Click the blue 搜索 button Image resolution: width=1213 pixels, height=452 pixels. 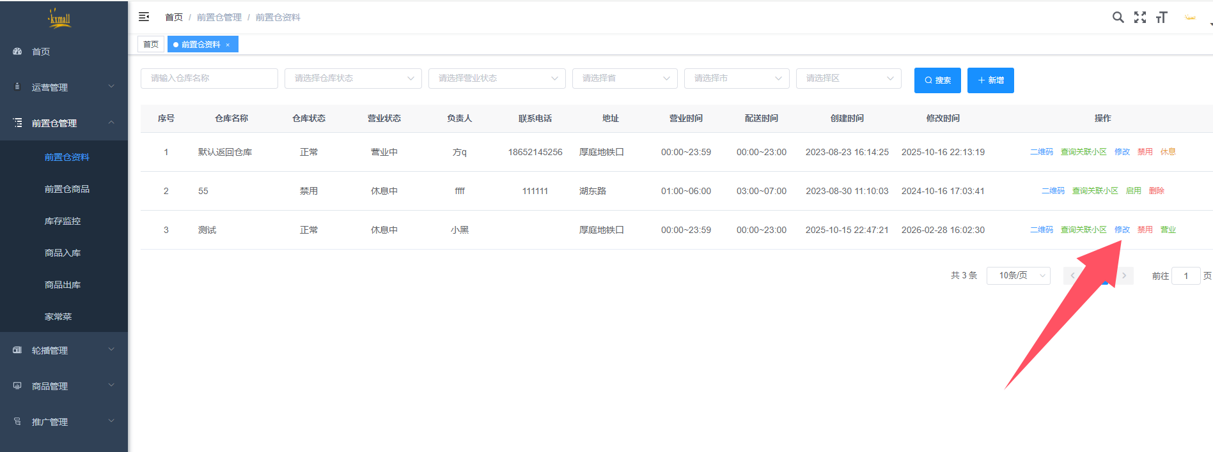pos(937,80)
